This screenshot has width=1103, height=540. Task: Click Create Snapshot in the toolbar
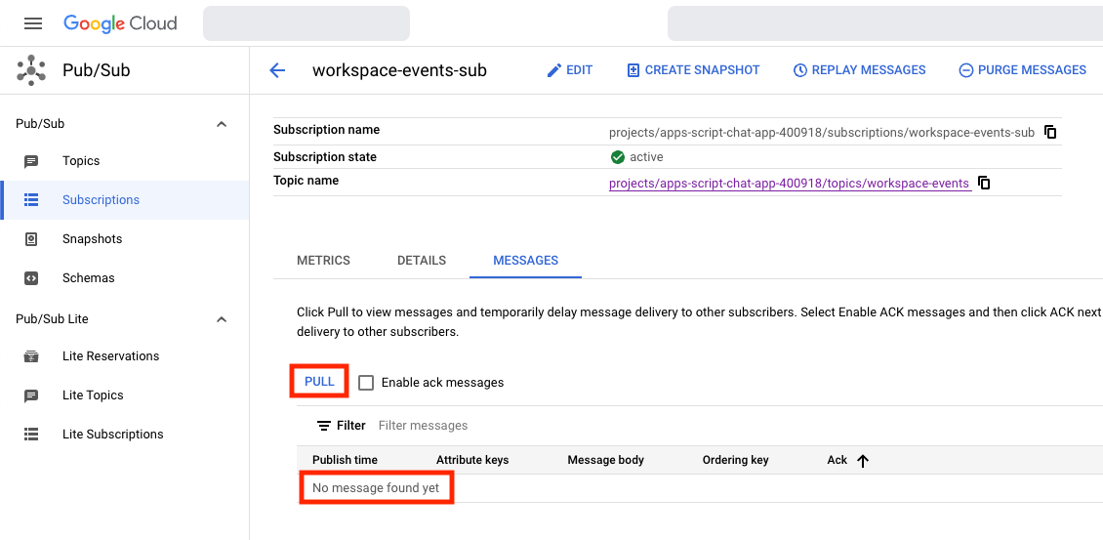click(x=693, y=70)
